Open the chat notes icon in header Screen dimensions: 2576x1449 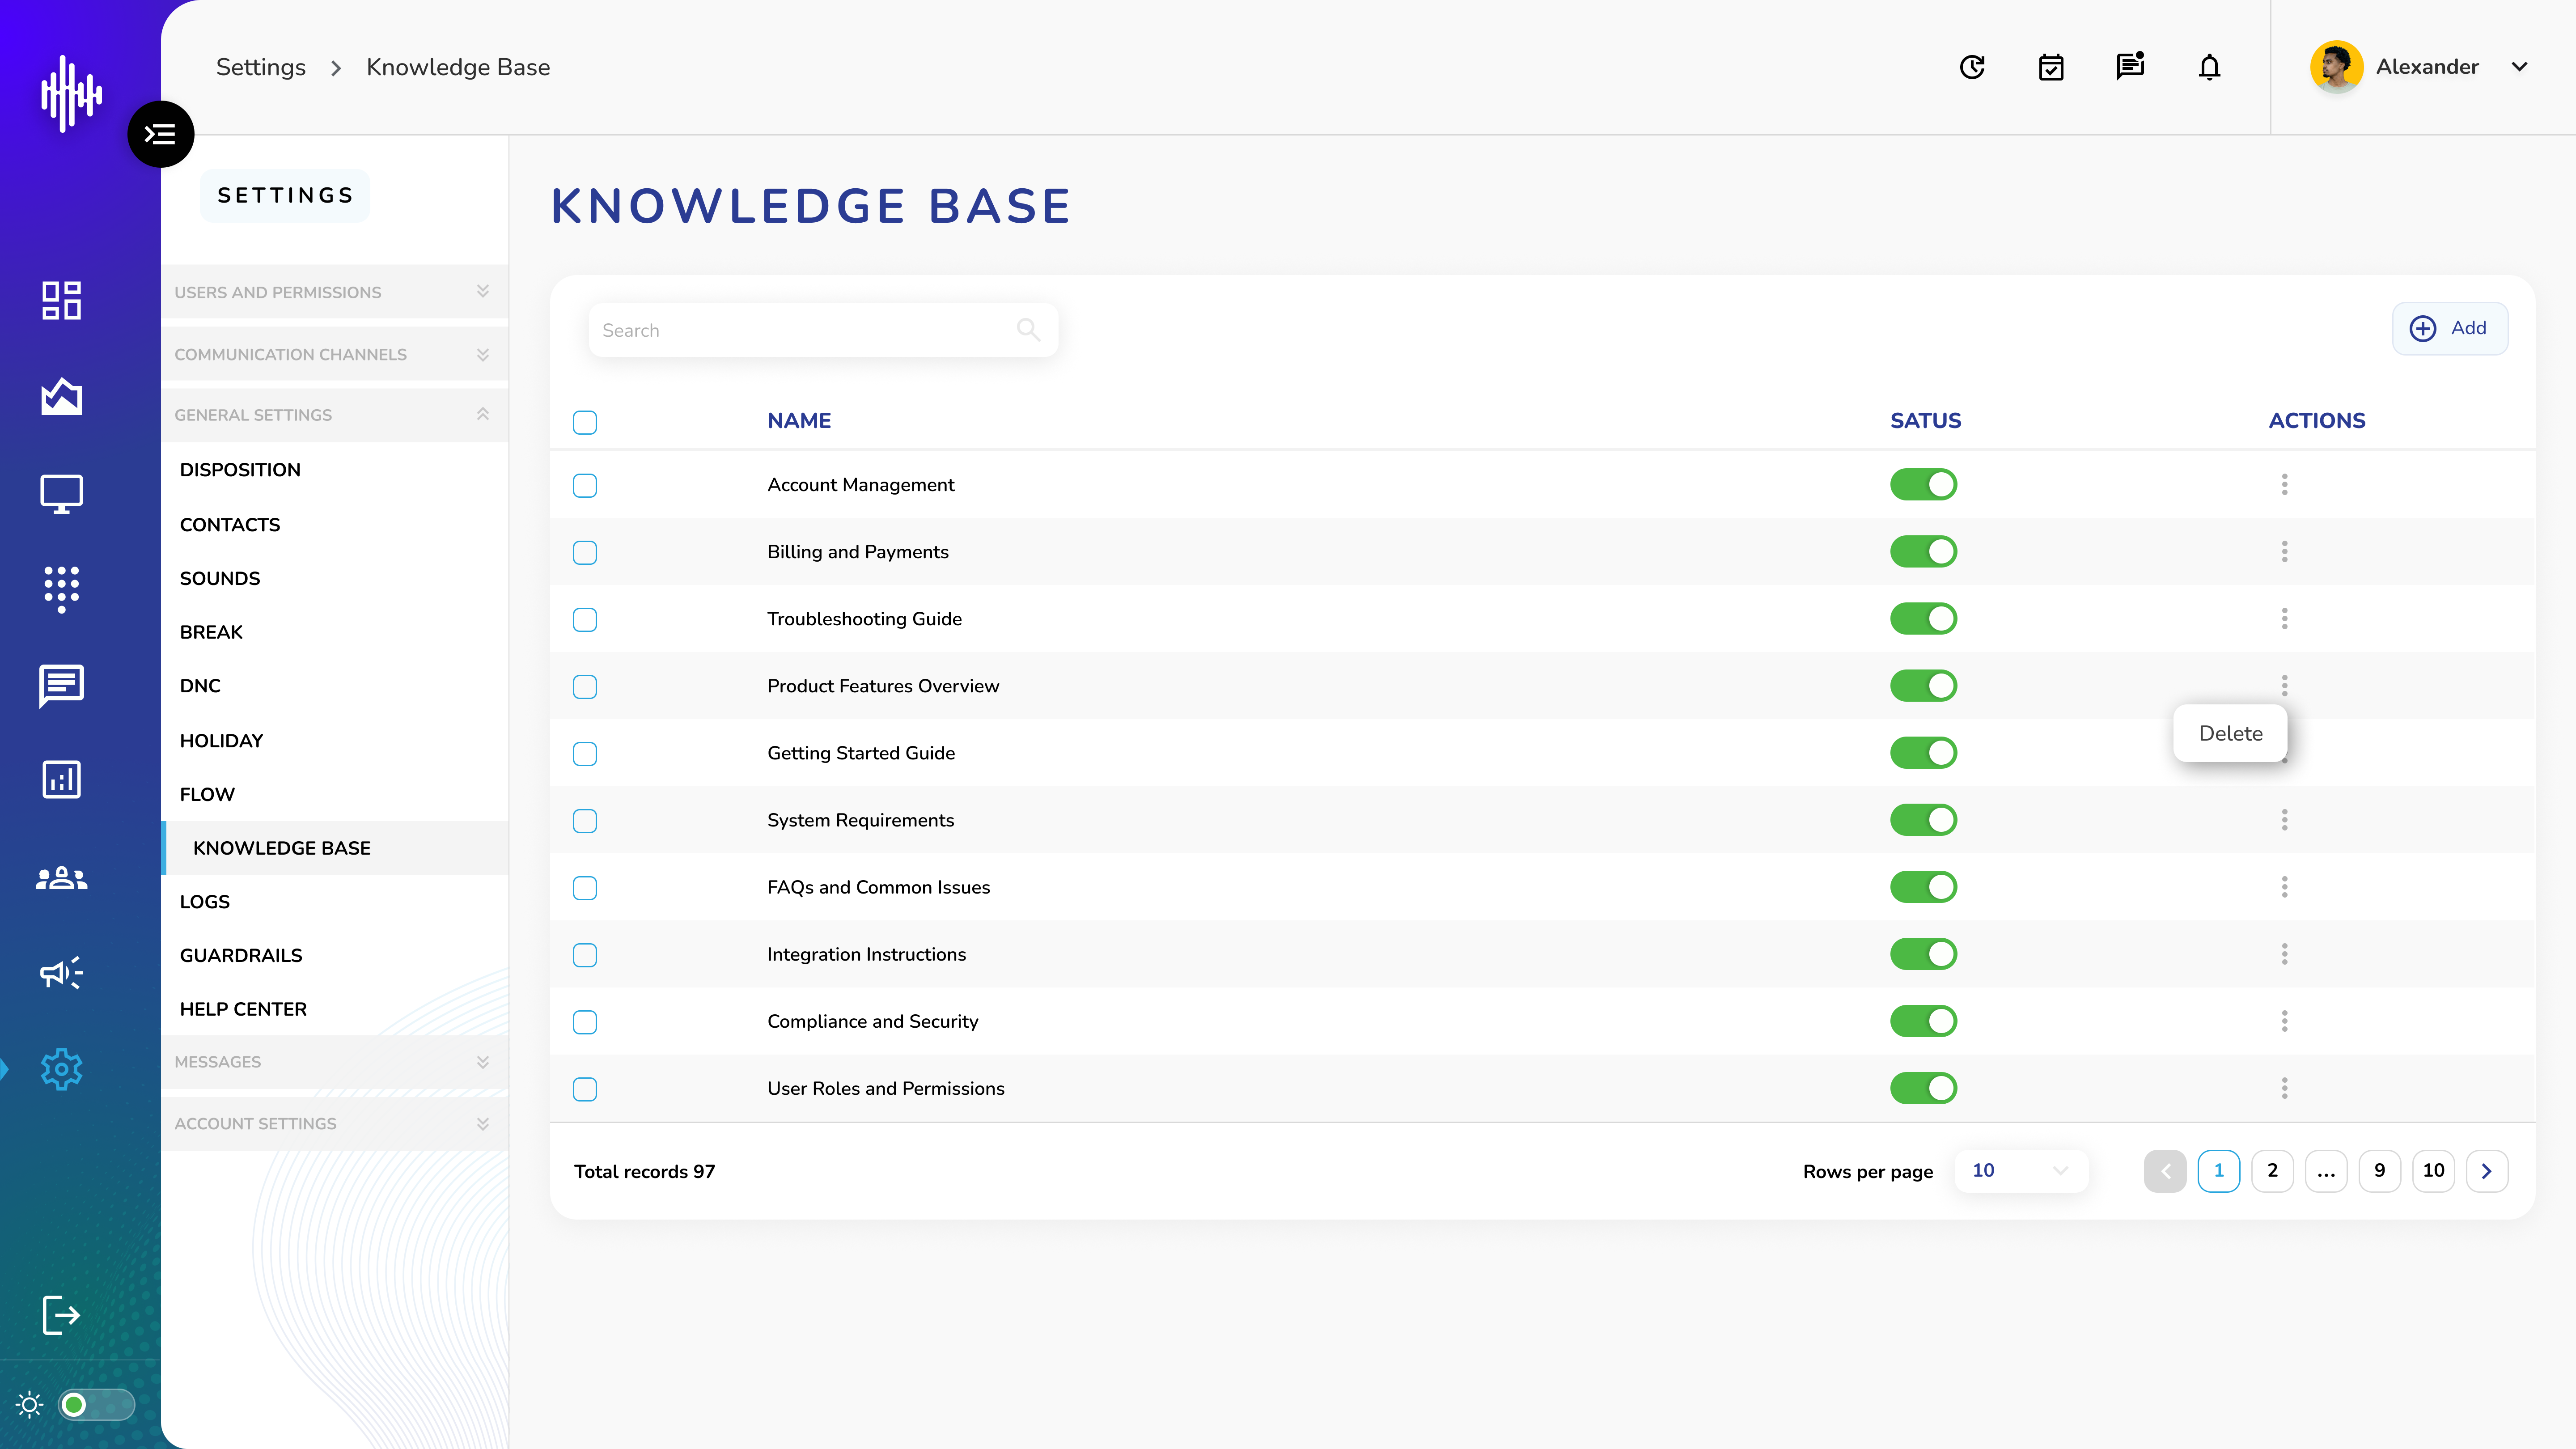click(x=2130, y=66)
